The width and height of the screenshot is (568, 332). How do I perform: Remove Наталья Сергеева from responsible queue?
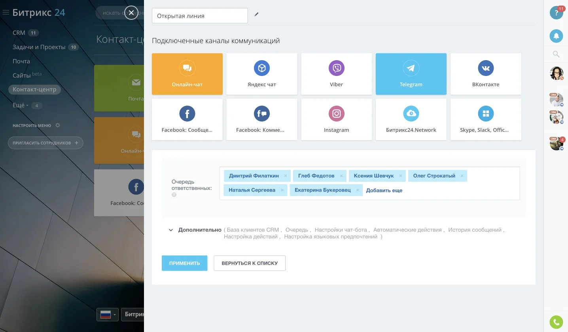(282, 190)
